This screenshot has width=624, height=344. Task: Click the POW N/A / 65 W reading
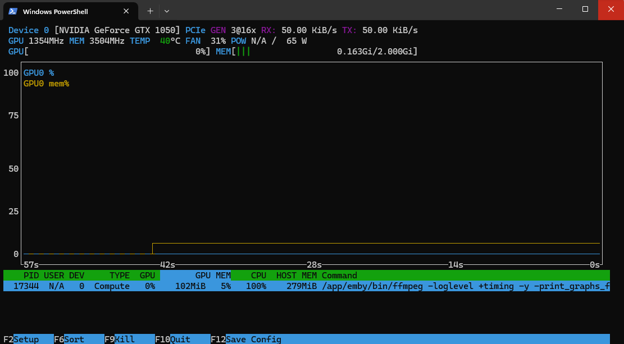[x=268, y=41]
